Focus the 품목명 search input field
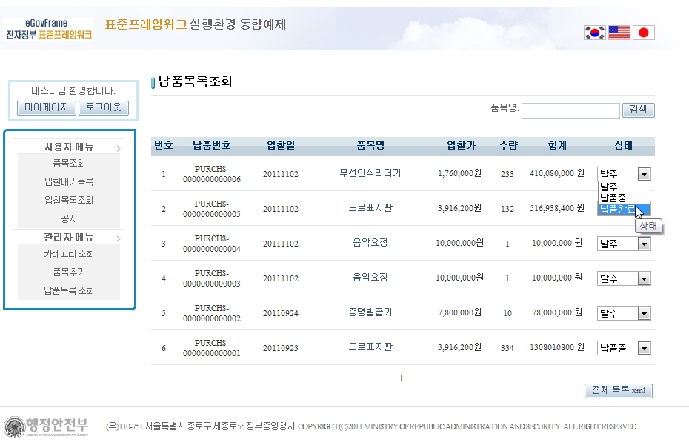Screen dimensions: 689x445 click(x=570, y=111)
